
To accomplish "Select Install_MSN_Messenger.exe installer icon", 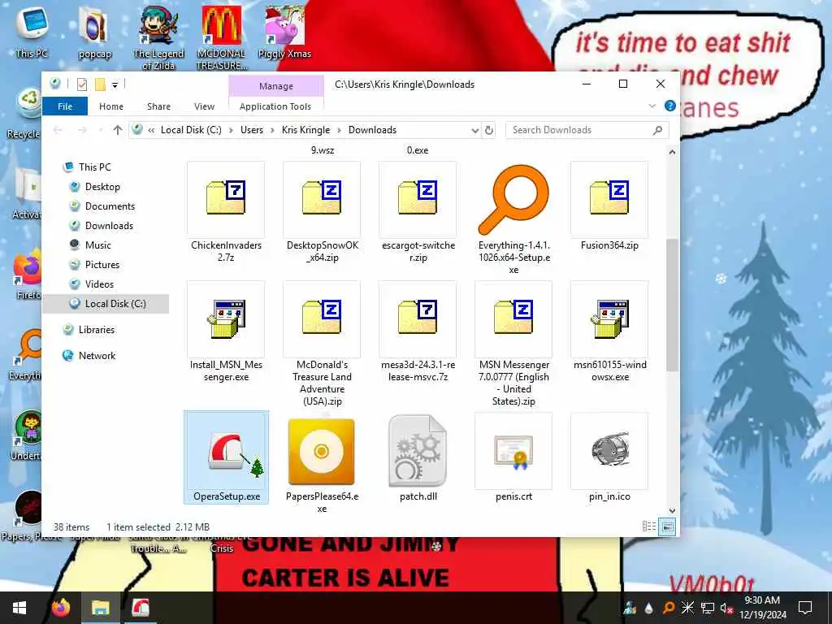I will (227, 318).
